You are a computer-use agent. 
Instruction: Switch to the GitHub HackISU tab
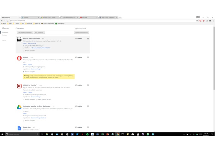pos(69,18)
